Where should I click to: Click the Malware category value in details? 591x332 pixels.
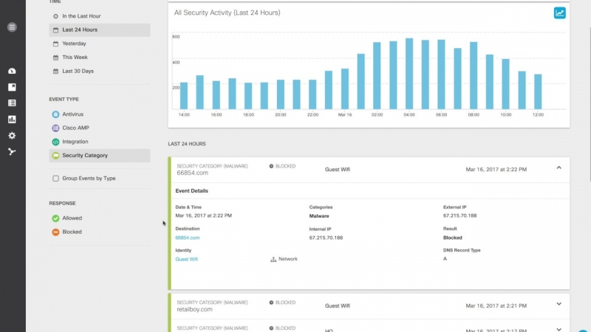click(319, 216)
